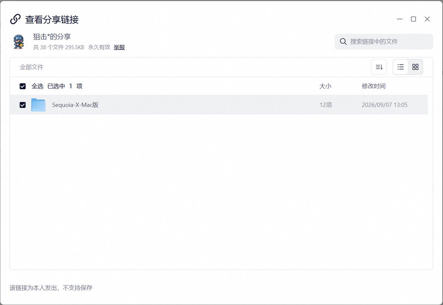
Task: Sort by the 大小 column header
Action: [325, 86]
